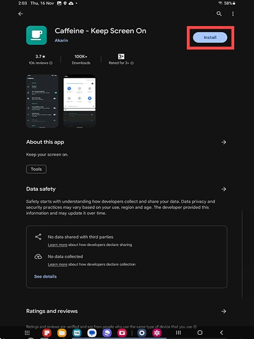Viewport: 254px width, 339px height.
Task: Open the quick settings screenshot thumbnail
Action: tap(80, 101)
